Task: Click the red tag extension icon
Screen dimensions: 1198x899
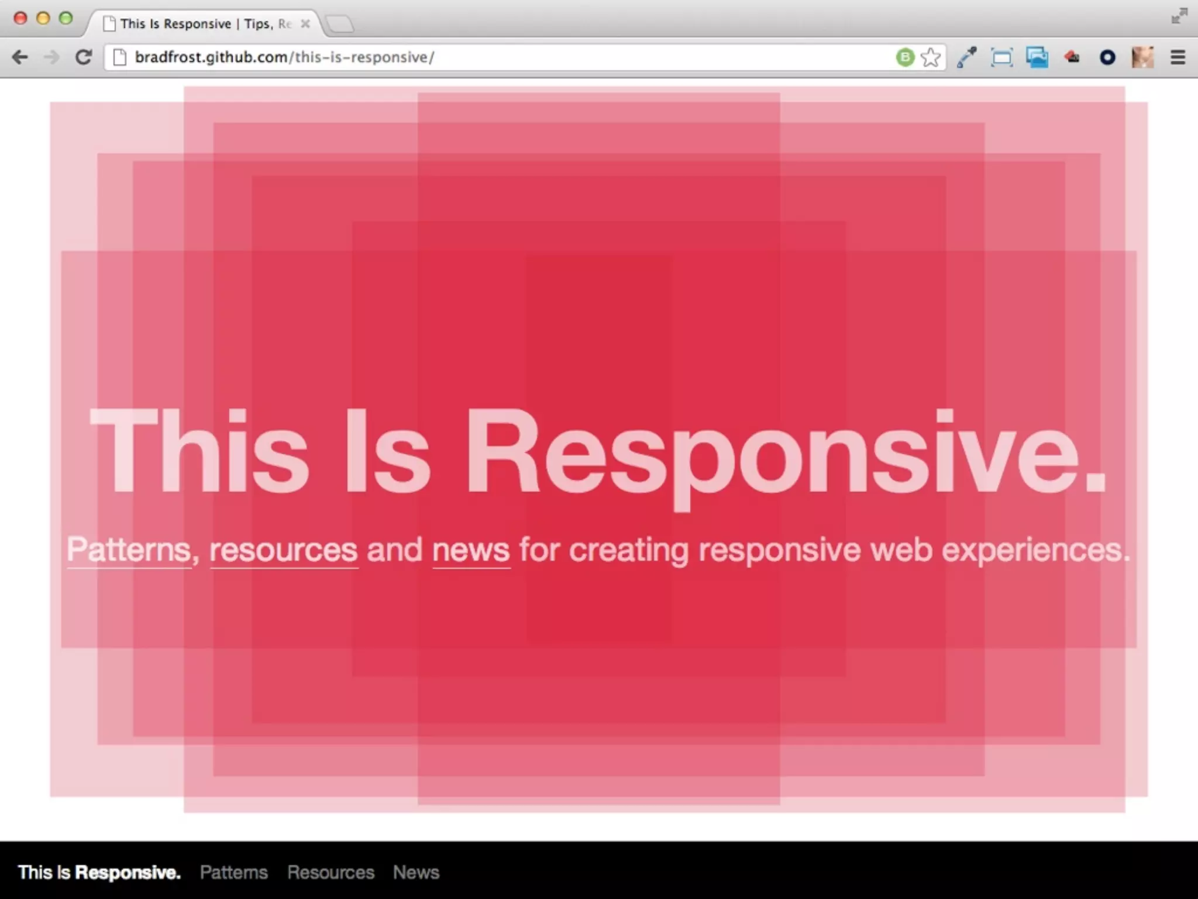Action: [x=1072, y=57]
